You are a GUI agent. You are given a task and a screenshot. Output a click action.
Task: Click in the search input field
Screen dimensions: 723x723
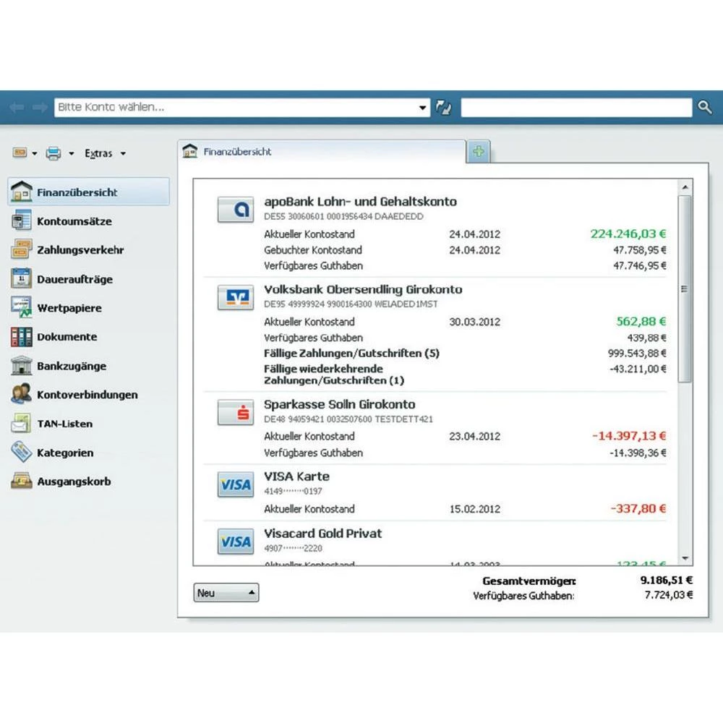[x=576, y=108]
